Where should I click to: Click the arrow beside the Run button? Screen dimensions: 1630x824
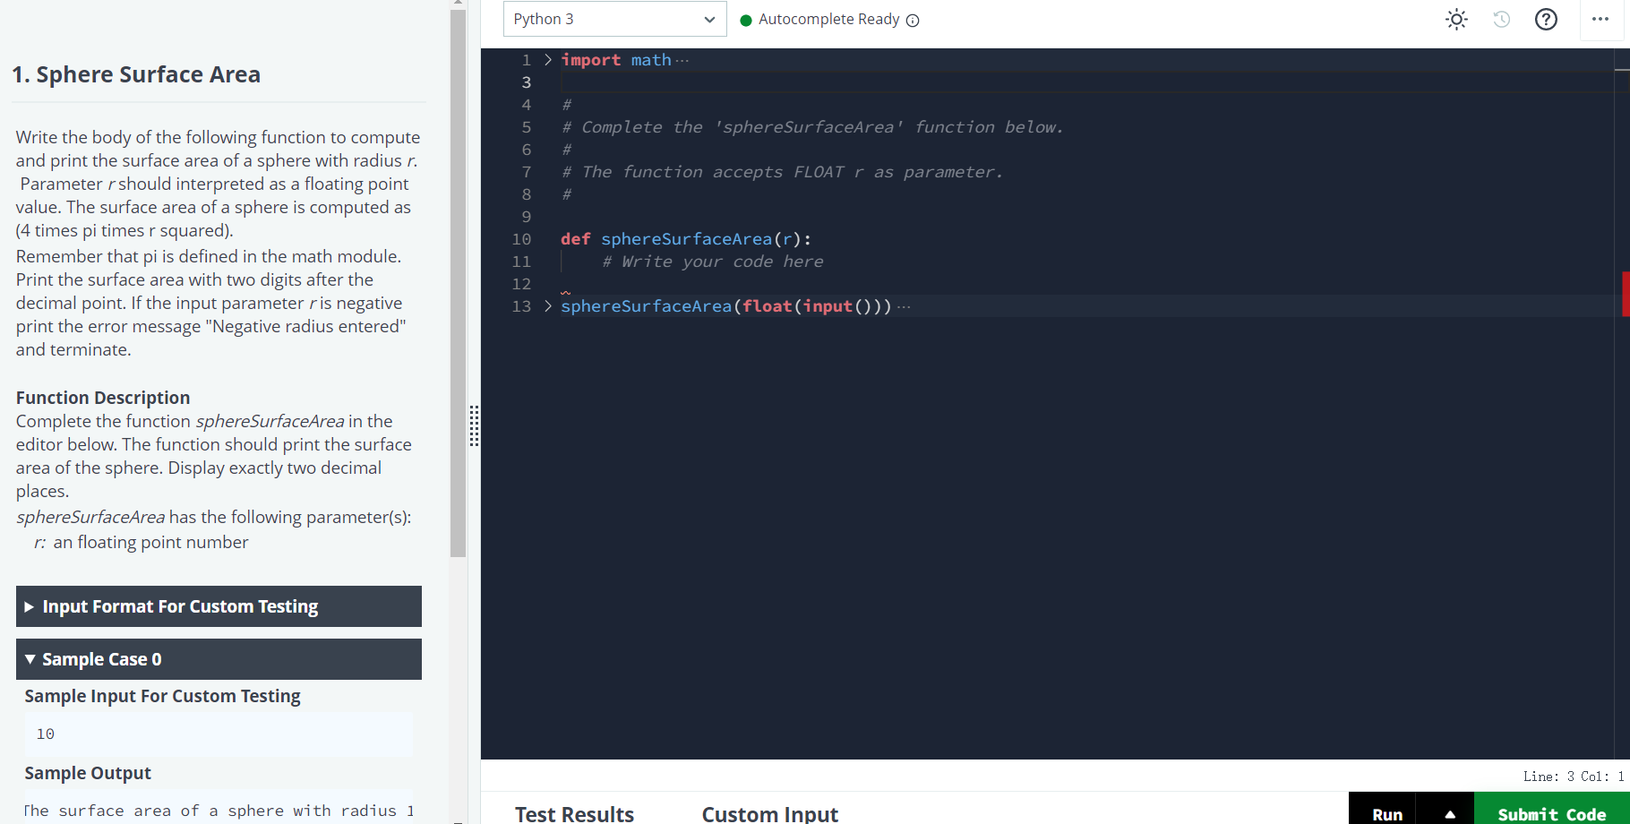pyautogui.click(x=1451, y=813)
